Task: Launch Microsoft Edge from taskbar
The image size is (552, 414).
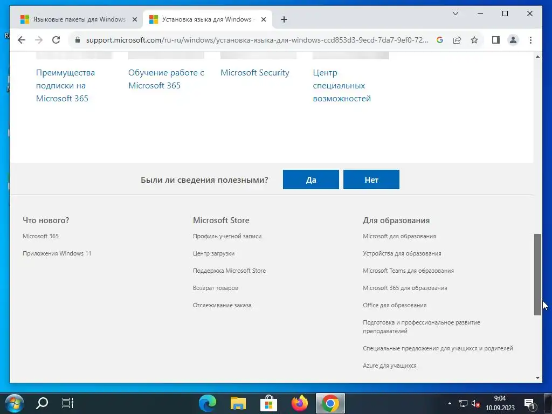Action: click(208, 403)
